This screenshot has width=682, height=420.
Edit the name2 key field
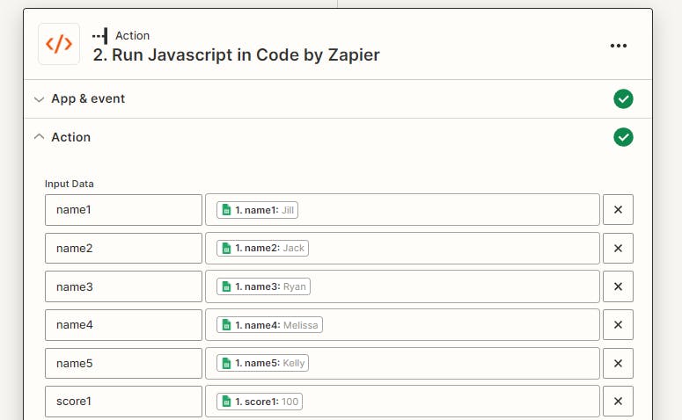(x=123, y=248)
